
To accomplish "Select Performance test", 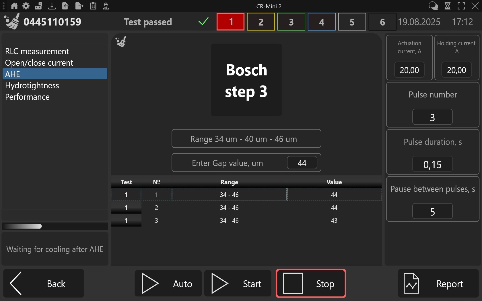I will [55, 97].
